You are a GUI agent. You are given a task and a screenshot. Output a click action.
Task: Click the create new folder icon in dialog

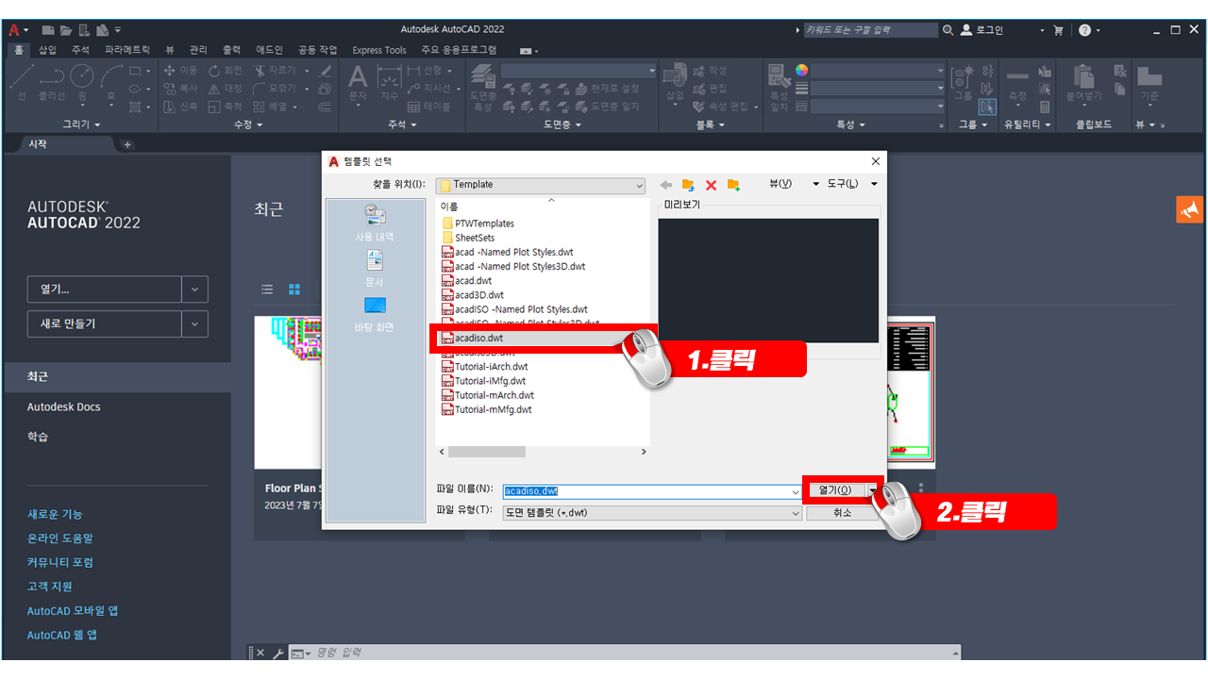[733, 185]
